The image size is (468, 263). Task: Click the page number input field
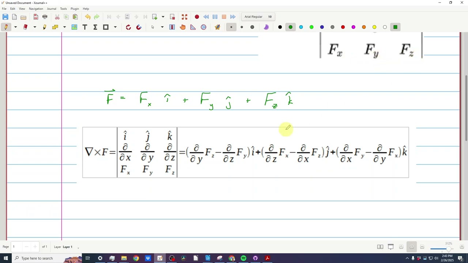point(17,247)
